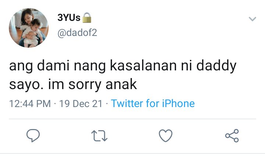Click the padlock icon beside 3YUs
This screenshot has width=265, height=158.
pyautogui.click(x=87, y=18)
